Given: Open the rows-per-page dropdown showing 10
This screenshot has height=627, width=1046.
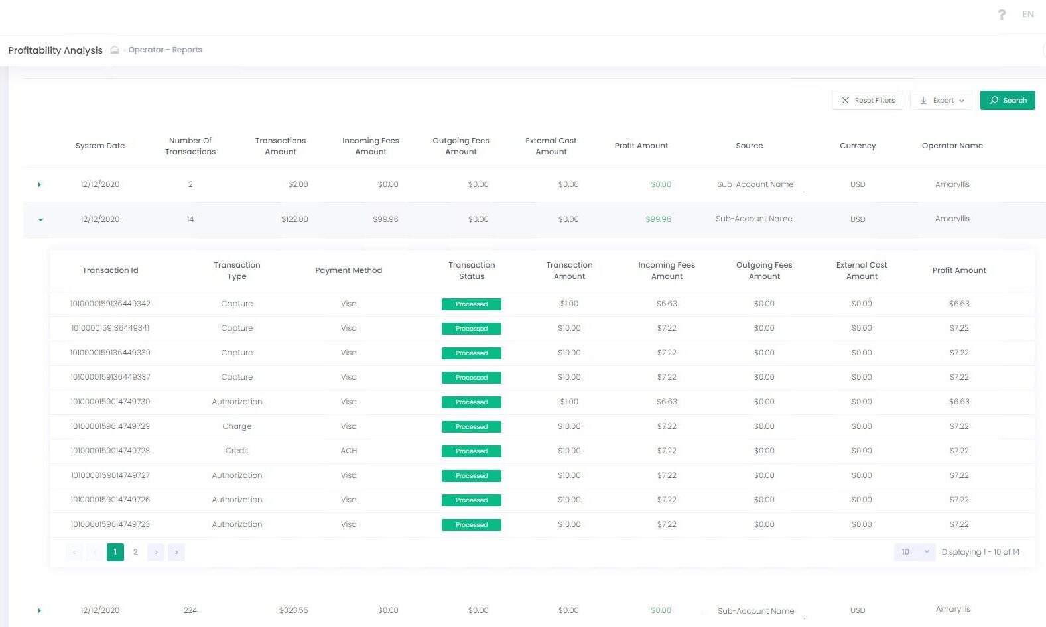Looking at the screenshot, I should [914, 552].
